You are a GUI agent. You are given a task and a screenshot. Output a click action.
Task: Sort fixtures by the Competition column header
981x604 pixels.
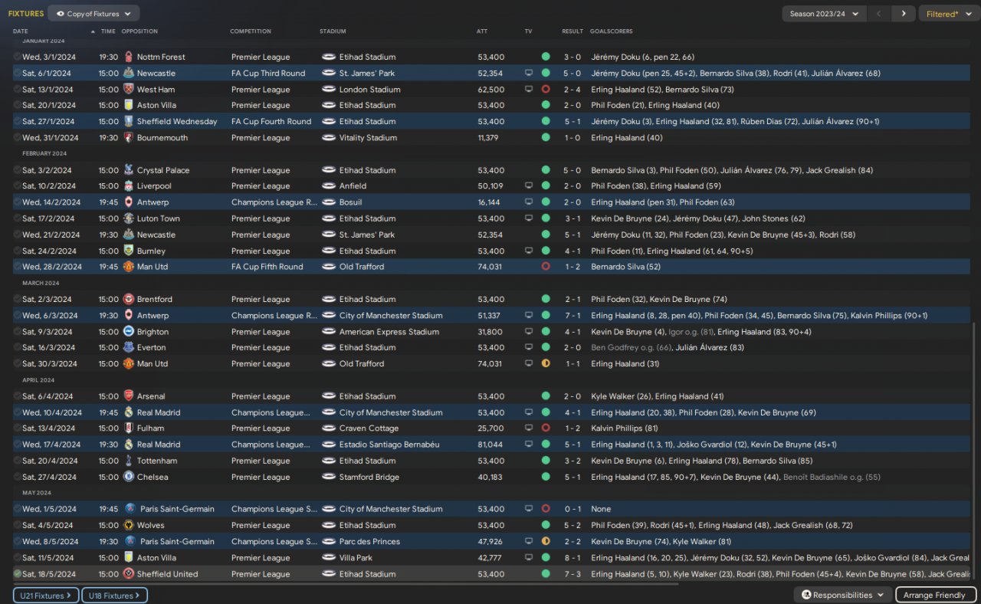pos(251,31)
